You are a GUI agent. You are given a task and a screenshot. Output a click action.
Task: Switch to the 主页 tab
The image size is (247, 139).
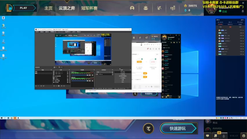click(48, 8)
